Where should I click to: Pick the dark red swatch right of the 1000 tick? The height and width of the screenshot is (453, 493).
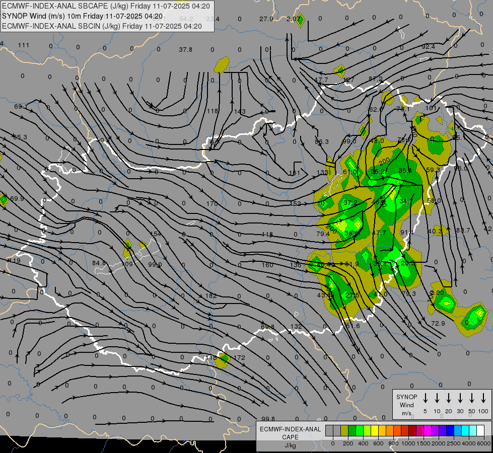pos(412,430)
